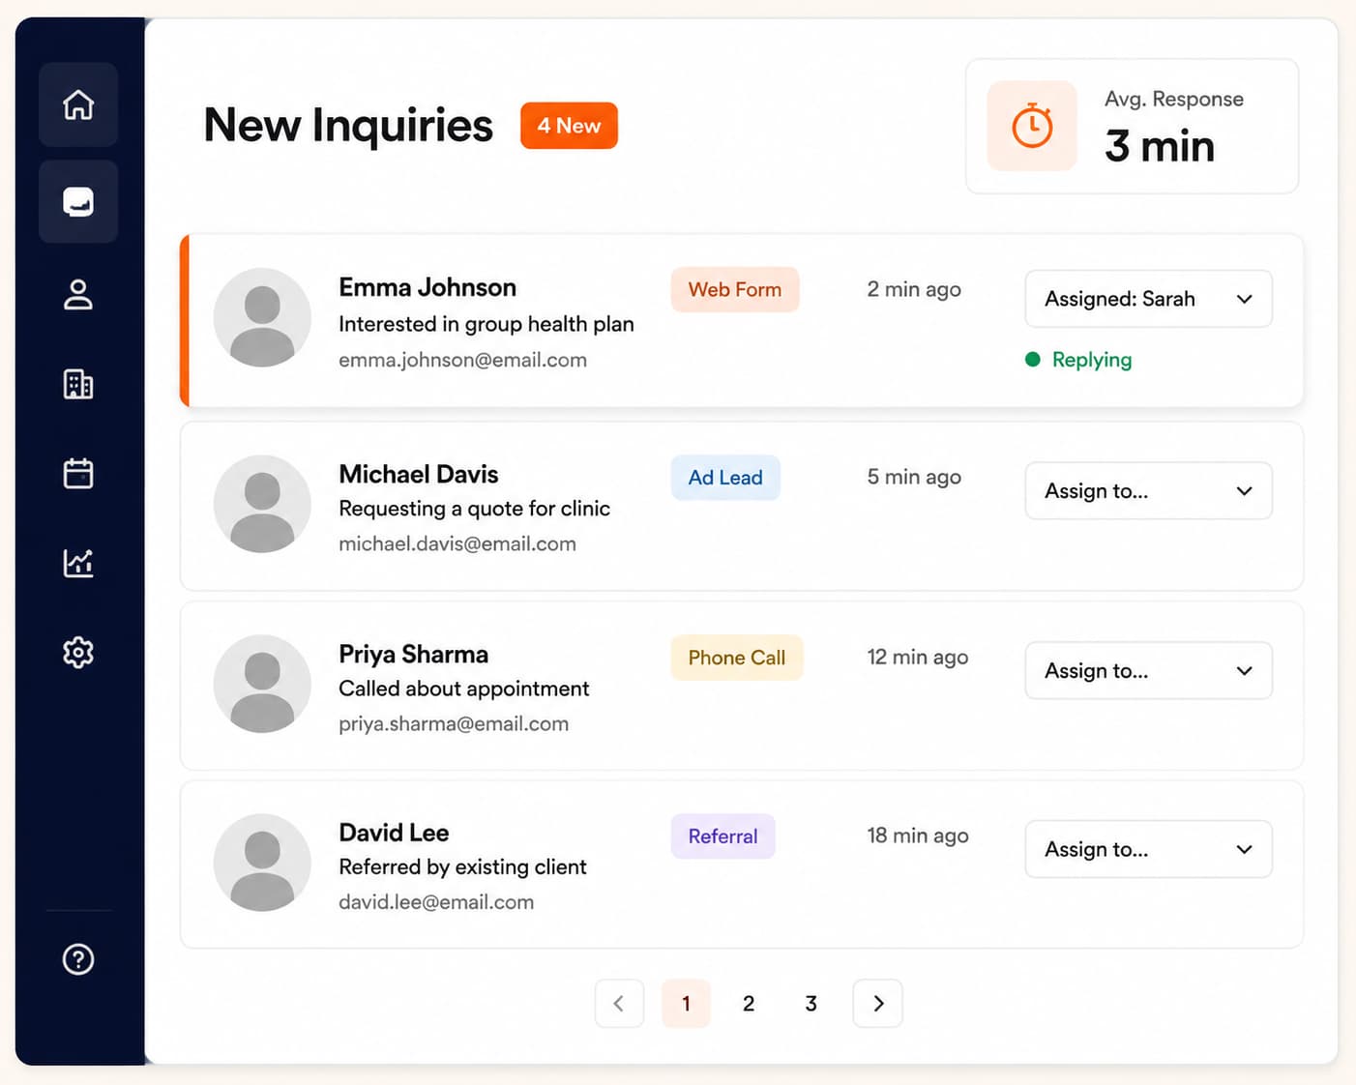Open Assign to dropdown for David Lee
This screenshot has height=1085, width=1356.
point(1148,849)
